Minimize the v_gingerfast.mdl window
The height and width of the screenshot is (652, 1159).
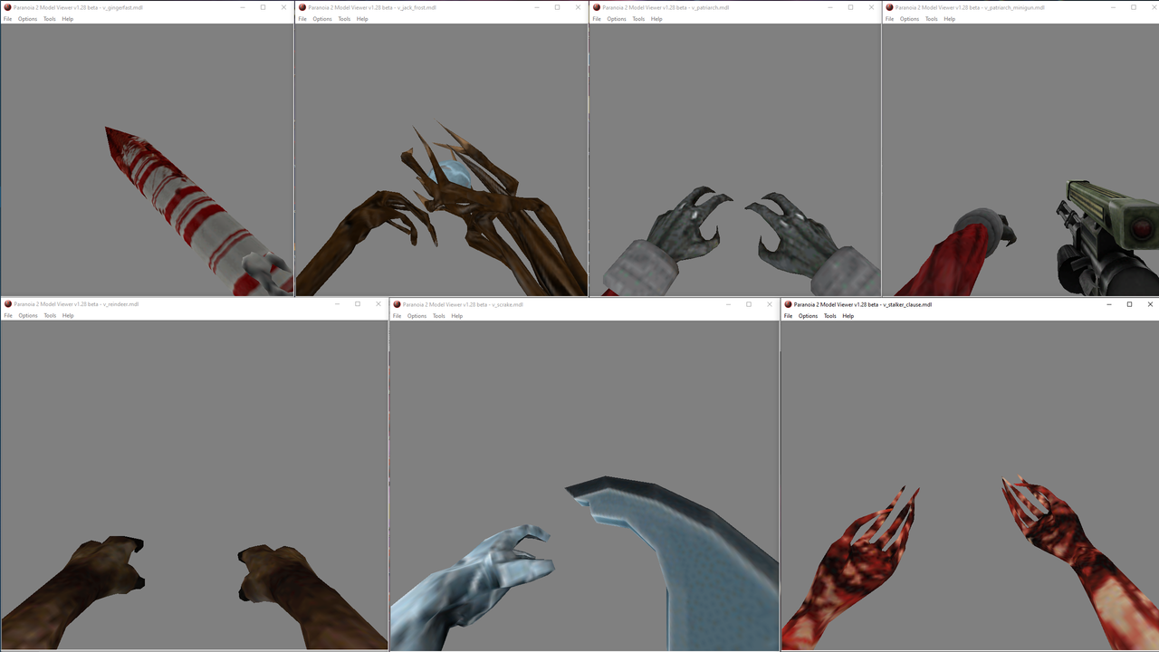point(242,7)
